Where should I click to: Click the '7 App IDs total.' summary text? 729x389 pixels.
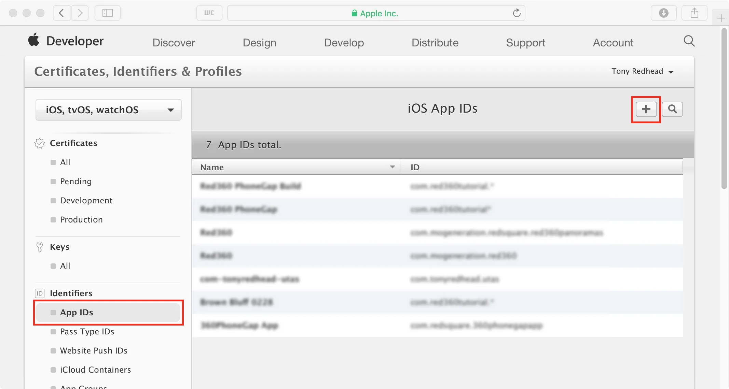point(244,145)
